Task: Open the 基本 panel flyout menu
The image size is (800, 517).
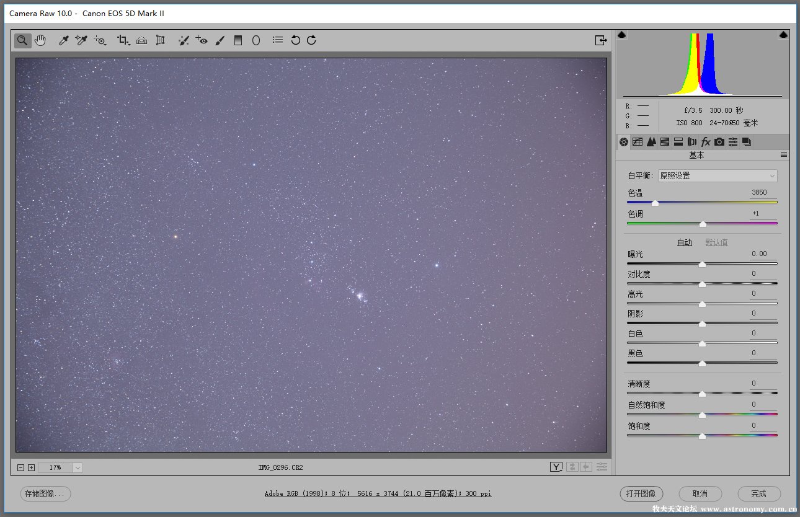Action: coord(784,155)
